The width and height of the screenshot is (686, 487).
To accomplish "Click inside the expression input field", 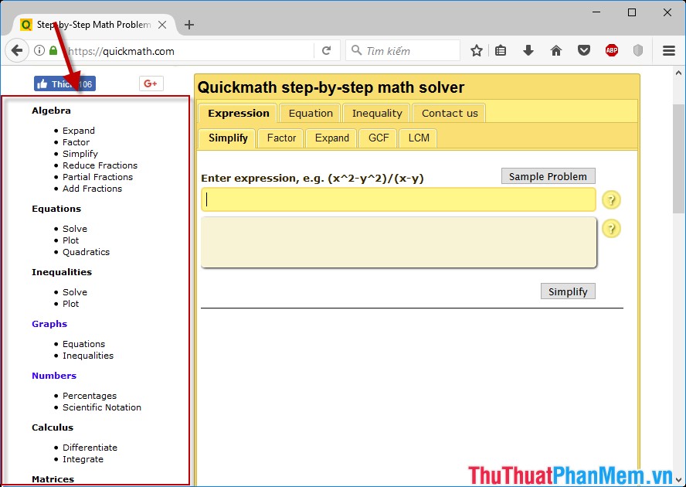I will (x=398, y=199).
